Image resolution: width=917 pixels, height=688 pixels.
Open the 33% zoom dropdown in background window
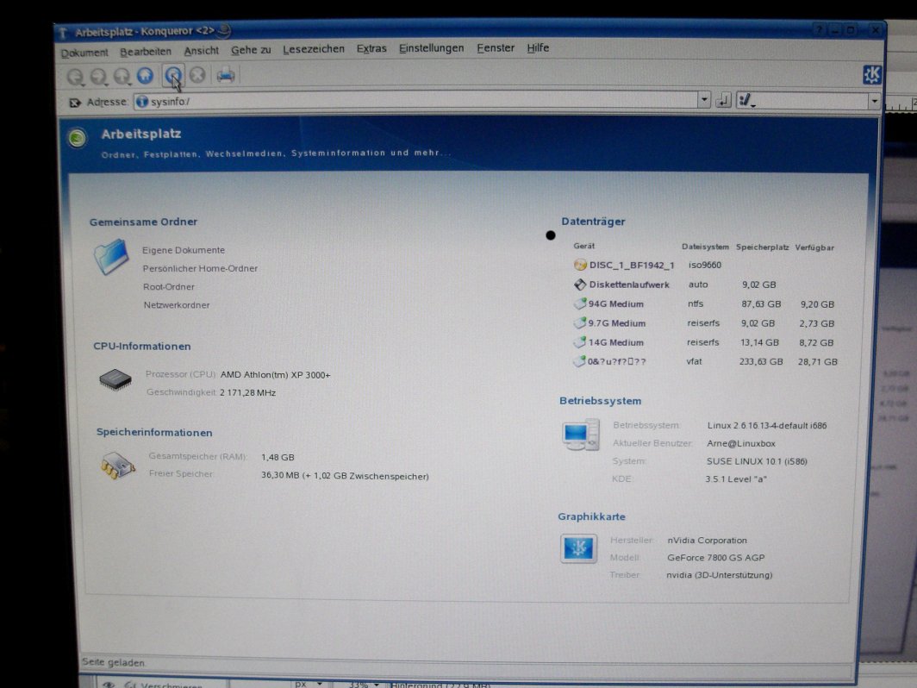point(377,684)
